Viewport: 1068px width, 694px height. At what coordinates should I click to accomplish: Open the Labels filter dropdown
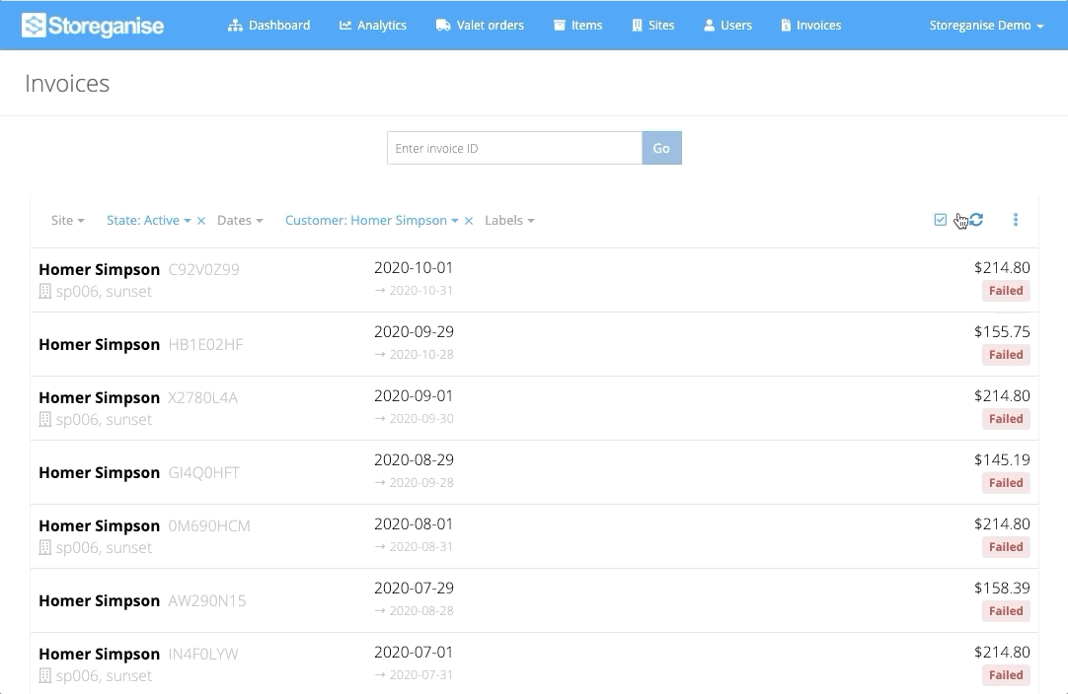(509, 220)
